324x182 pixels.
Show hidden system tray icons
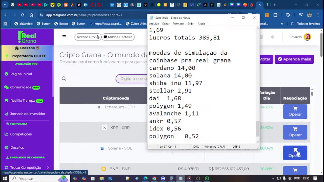click(273, 178)
